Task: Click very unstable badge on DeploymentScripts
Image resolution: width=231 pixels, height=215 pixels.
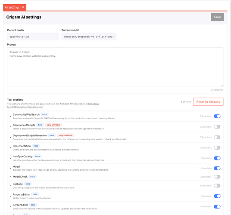Action: 53,125
